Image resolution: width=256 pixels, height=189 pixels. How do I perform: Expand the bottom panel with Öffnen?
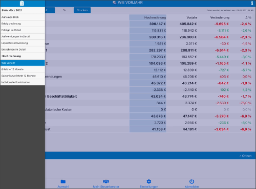tap(245, 156)
